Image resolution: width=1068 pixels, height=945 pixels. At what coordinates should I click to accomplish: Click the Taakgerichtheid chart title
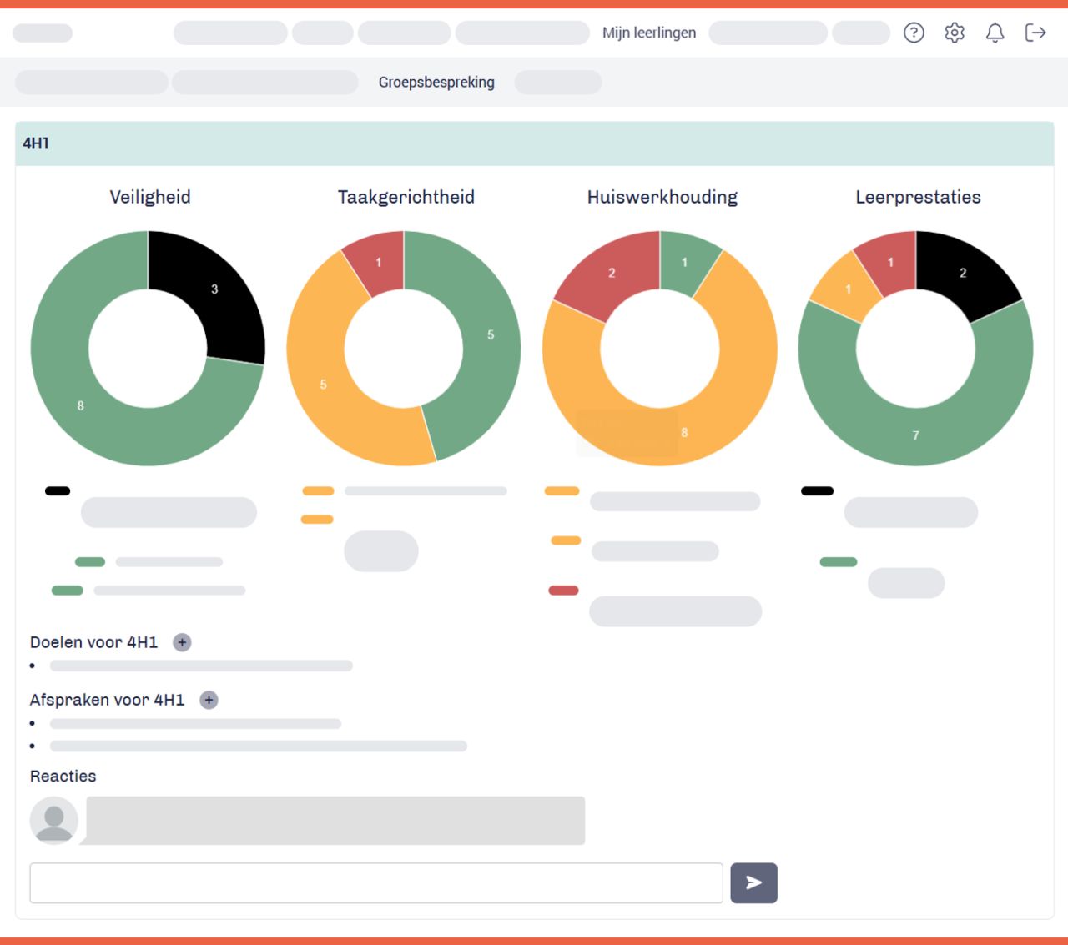coord(406,197)
